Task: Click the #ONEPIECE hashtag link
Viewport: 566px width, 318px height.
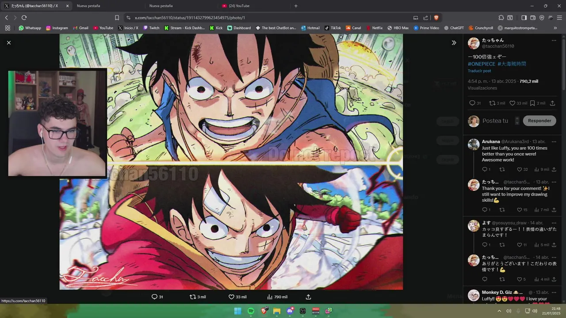Action: [x=482, y=64]
